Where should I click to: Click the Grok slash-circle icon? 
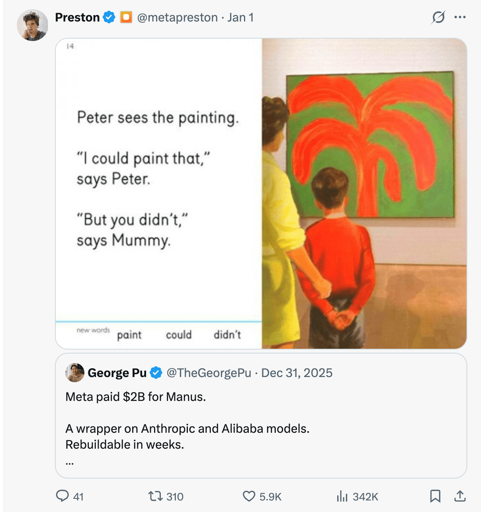[x=438, y=17]
